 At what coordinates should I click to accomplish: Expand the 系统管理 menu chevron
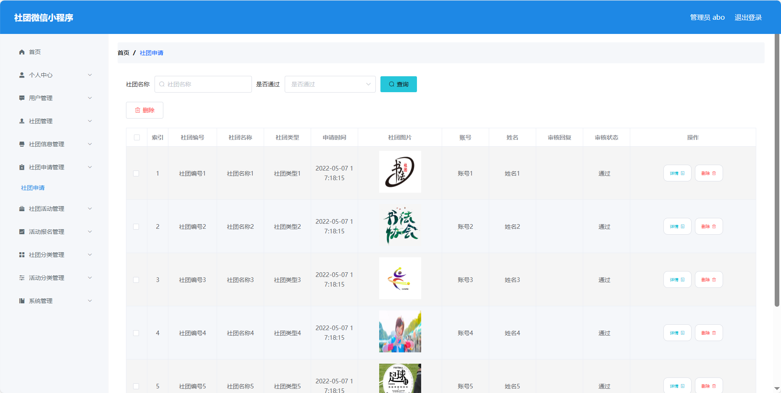click(90, 301)
